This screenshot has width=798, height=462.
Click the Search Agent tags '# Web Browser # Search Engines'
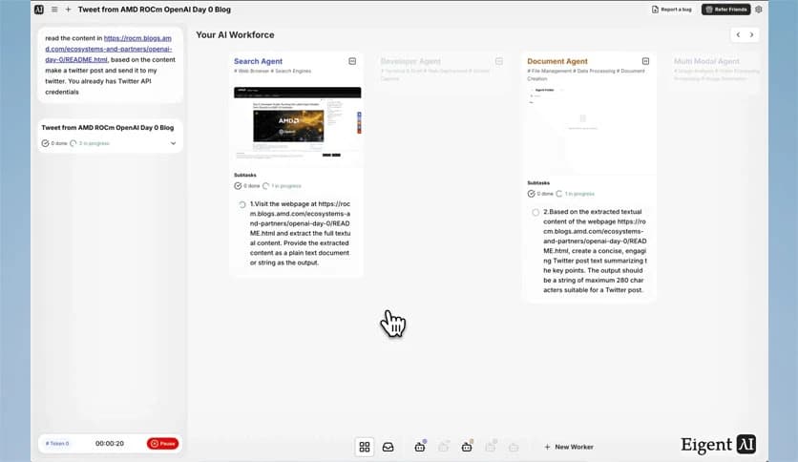point(272,72)
